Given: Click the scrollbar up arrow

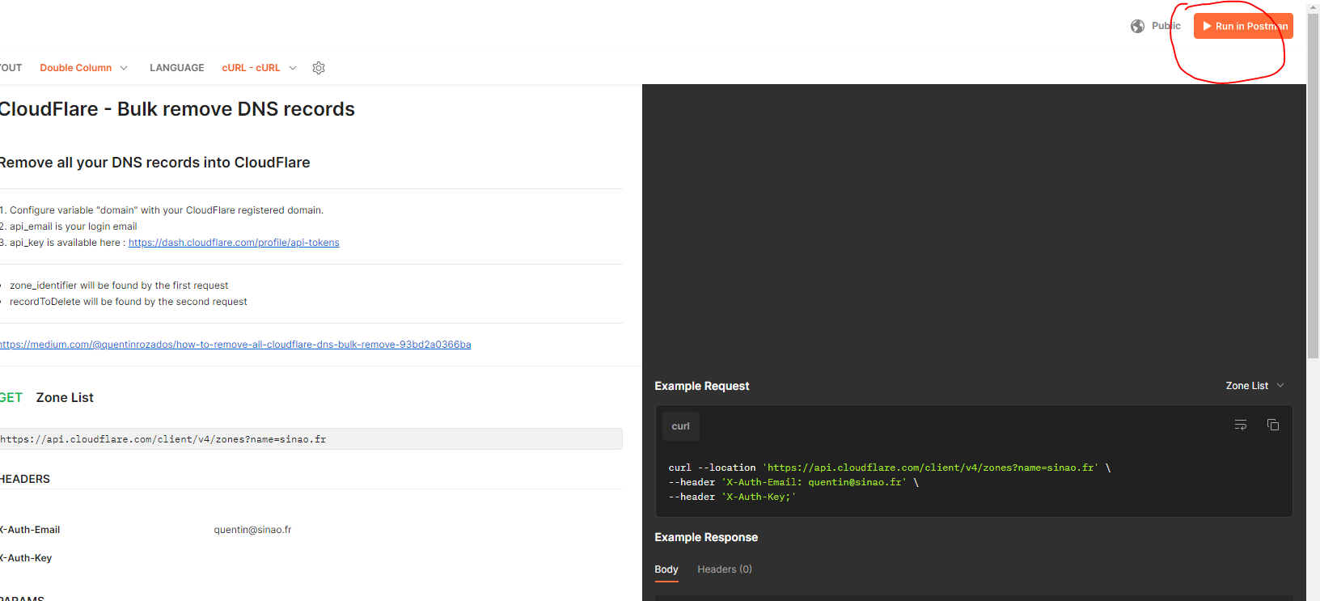Looking at the screenshot, I should pyautogui.click(x=1313, y=6).
